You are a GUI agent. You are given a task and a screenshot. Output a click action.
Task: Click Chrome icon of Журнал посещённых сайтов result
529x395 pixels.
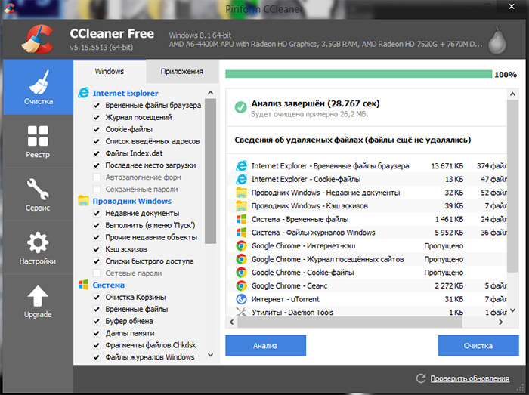click(241, 259)
